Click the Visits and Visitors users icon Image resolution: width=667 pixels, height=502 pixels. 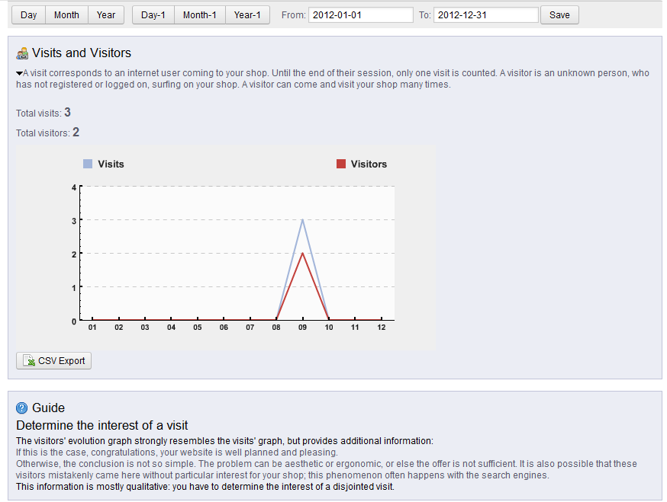point(22,53)
